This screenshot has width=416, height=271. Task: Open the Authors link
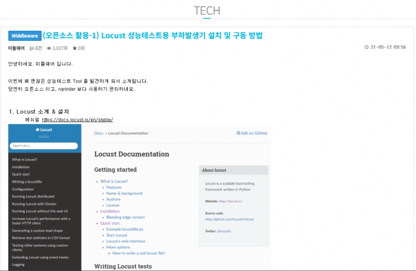point(114,199)
